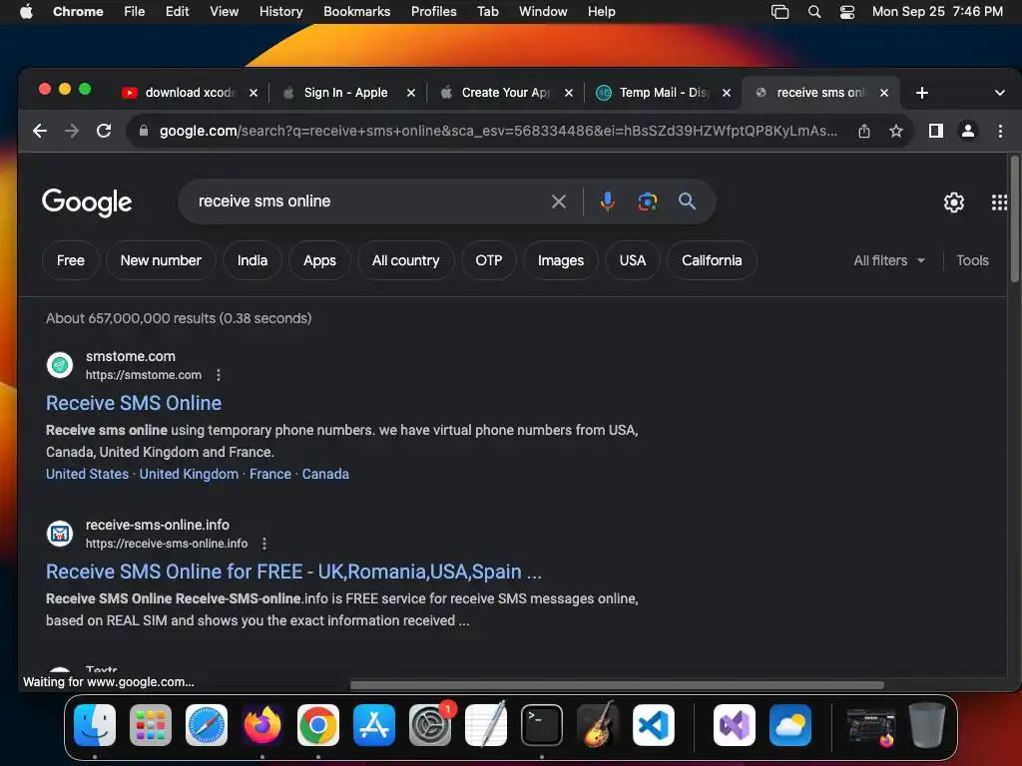Open Google Lens image search
This screenshot has width=1022, height=766.
pos(647,201)
